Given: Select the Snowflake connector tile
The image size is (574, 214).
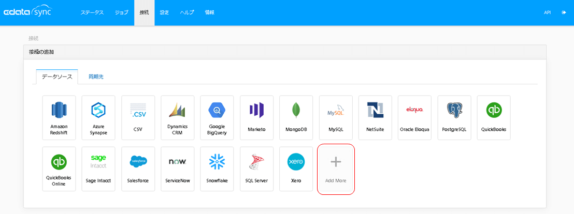Looking at the screenshot, I should pyautogui.click(x=217, y=169).
